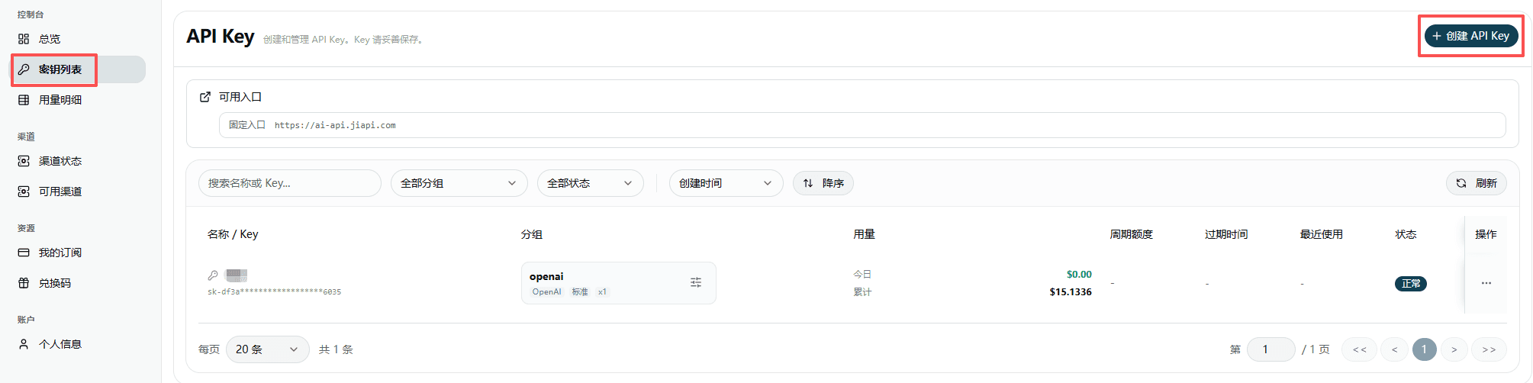This screenshot has height=383, width=1533.
Task: Click the OpenAI tag in group card
Action: (x=546, y=292)
